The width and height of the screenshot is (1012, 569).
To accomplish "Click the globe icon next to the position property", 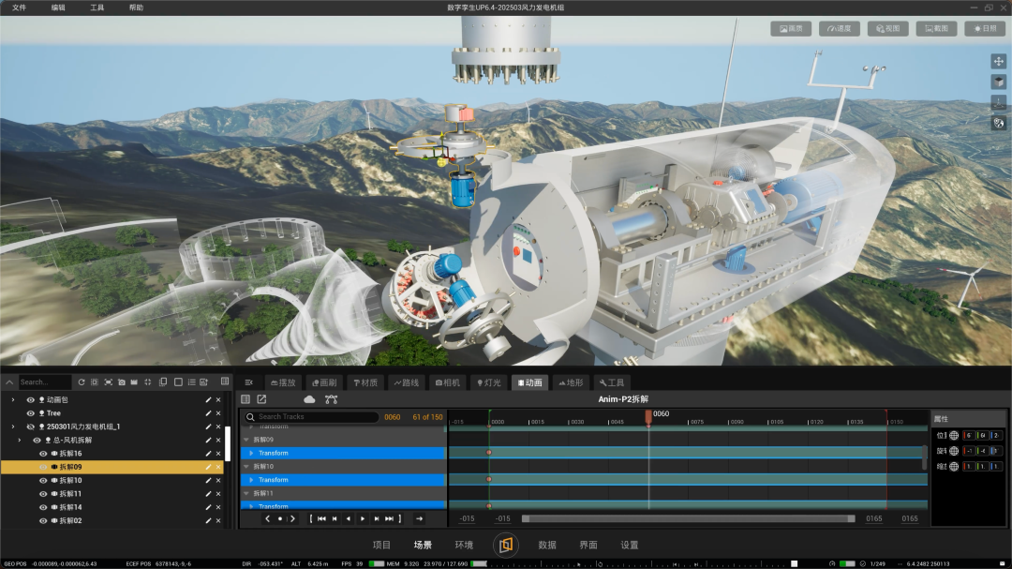I will 954,435.
